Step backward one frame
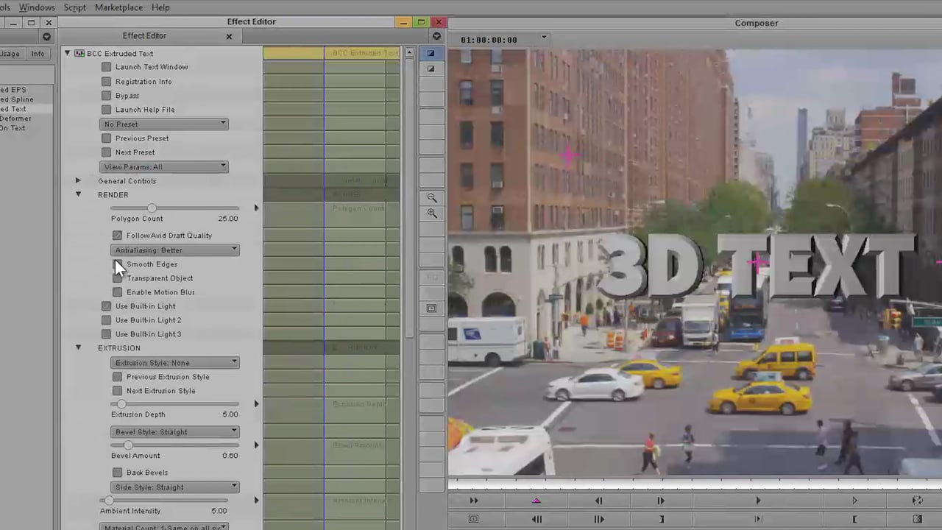The height and width of the screenshot is (530, 942). [x=598, y=501]
